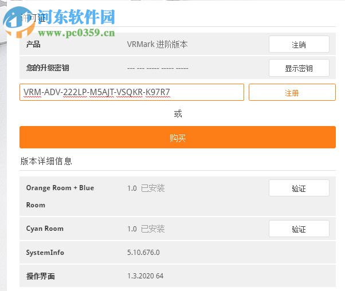Click the 版本详细信息 section heading
The width and height of the screenshot is (345, 291).
point(46,161)
